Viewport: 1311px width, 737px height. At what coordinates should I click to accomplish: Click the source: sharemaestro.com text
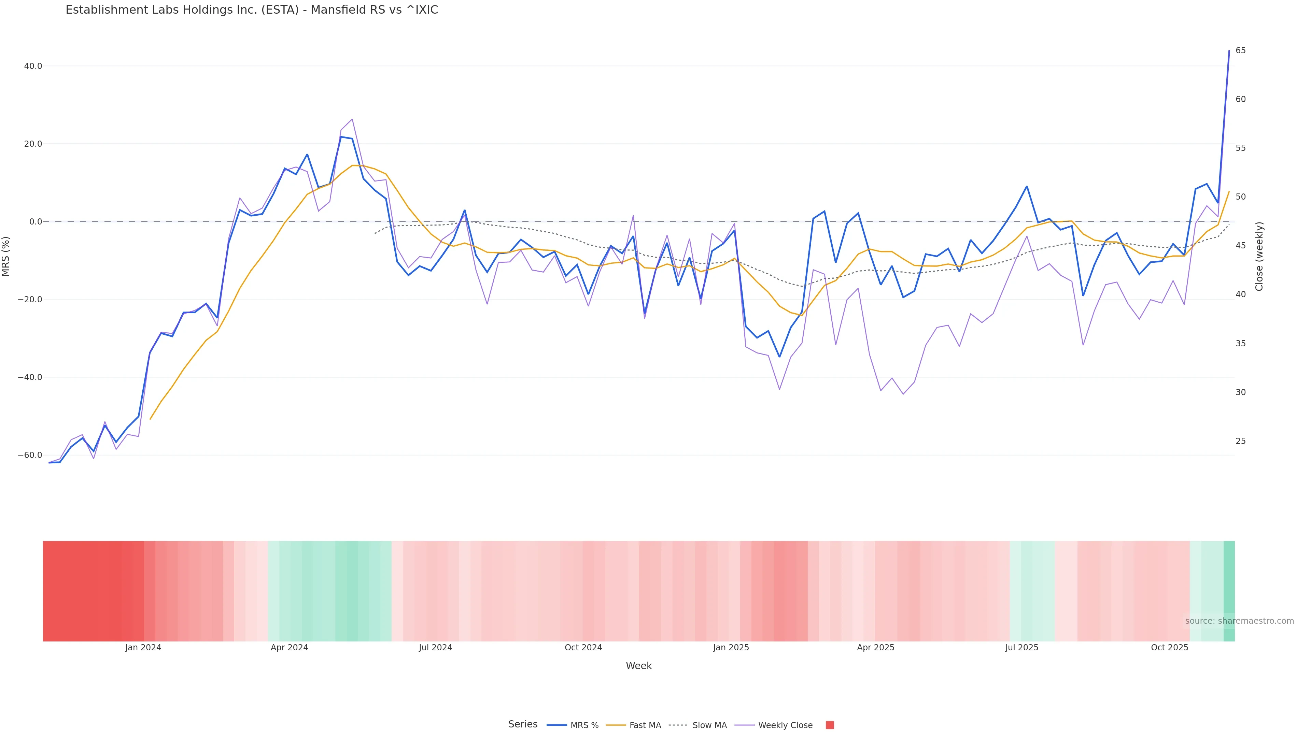click(x=1239, y=621)
